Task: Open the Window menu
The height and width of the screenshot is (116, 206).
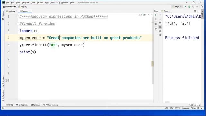Action: click(65, 2)
